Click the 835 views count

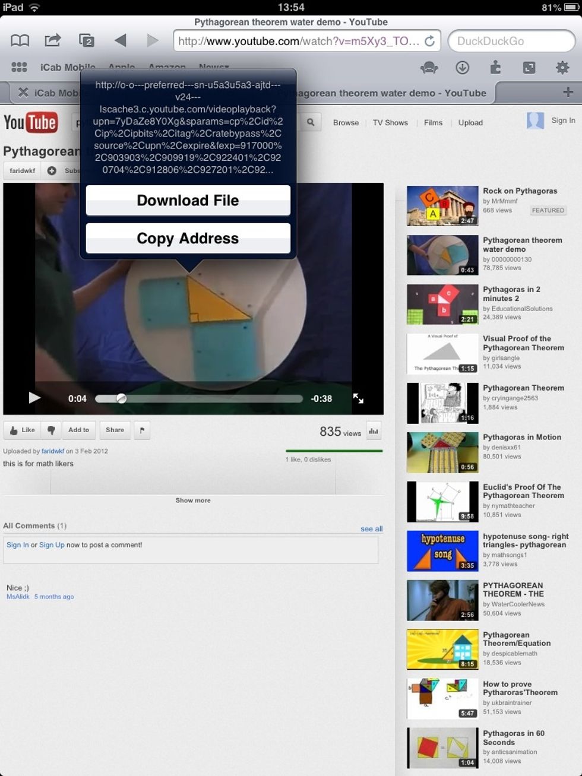click(340, 432)
